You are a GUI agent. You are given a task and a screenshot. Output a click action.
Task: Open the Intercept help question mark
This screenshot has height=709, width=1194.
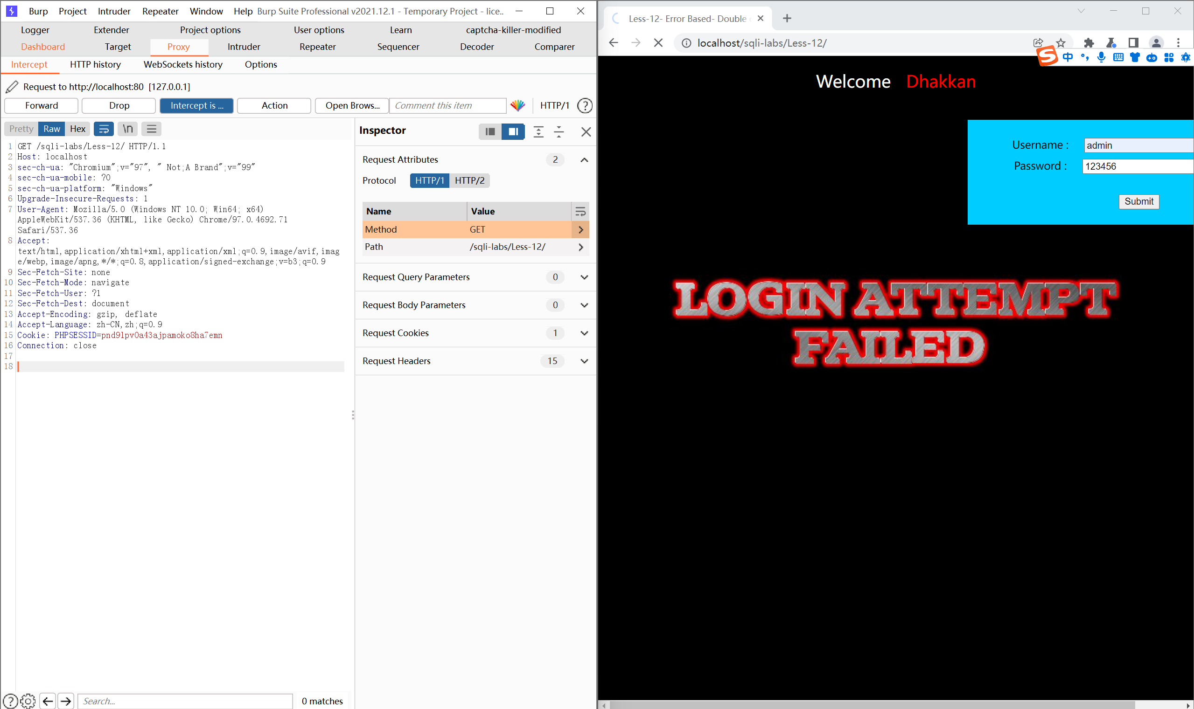coord(585,106)
